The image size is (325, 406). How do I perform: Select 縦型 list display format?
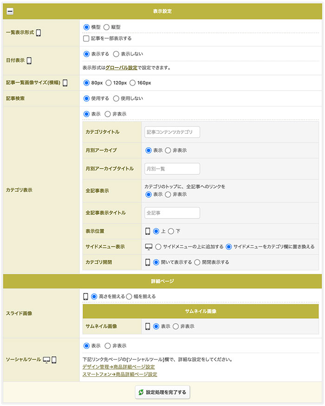pyautogui.click(x=106, y=27)
